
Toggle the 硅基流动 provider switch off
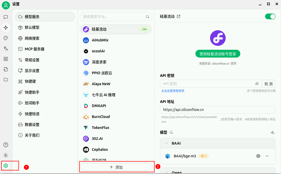270,16
